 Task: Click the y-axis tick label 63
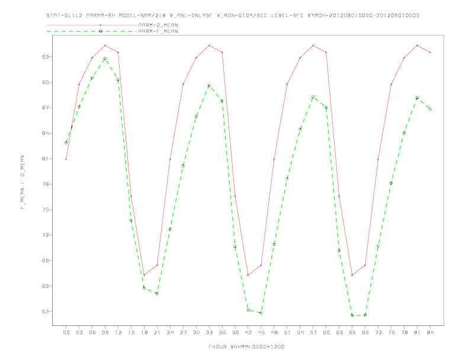tap(46, 312)
